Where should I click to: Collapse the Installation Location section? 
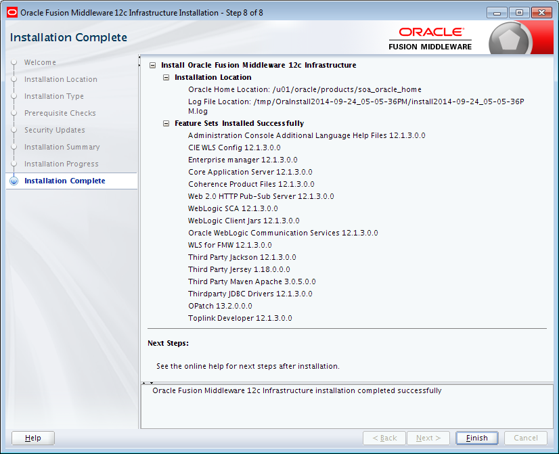point(166,76)
